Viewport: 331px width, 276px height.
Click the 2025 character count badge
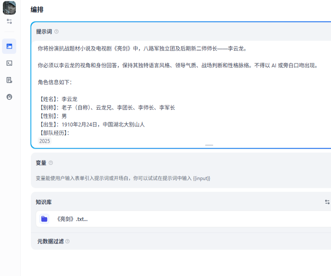pyautogui.click(x=45, y=141)
